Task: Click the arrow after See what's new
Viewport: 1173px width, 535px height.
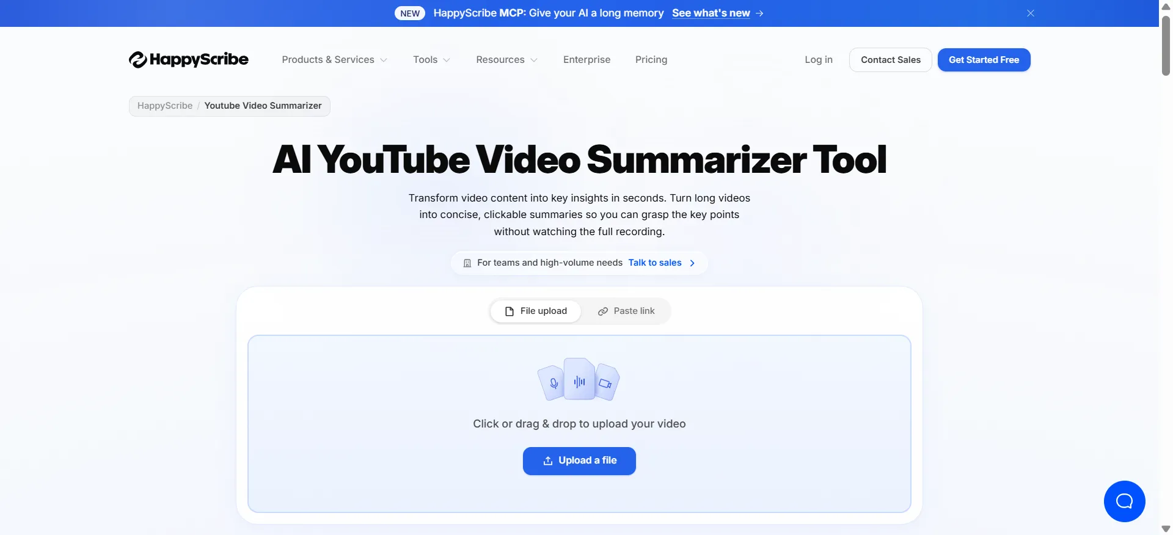Action: tap(759, 13)
